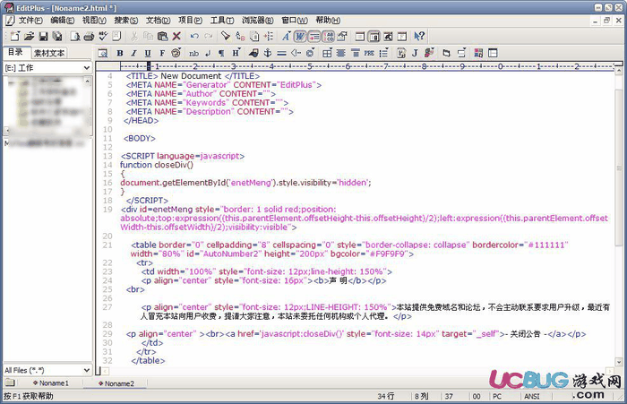Click the PC line-ending status bar entry
This screenshot has height=404, width=627.
click(497, 396)
